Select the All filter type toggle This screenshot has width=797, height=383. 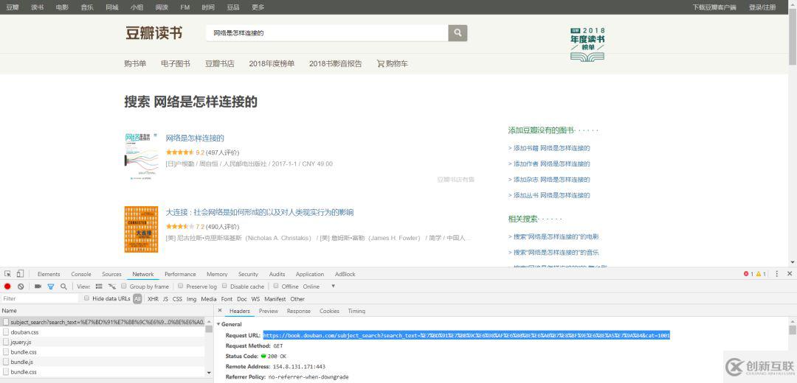coord(137,299)
